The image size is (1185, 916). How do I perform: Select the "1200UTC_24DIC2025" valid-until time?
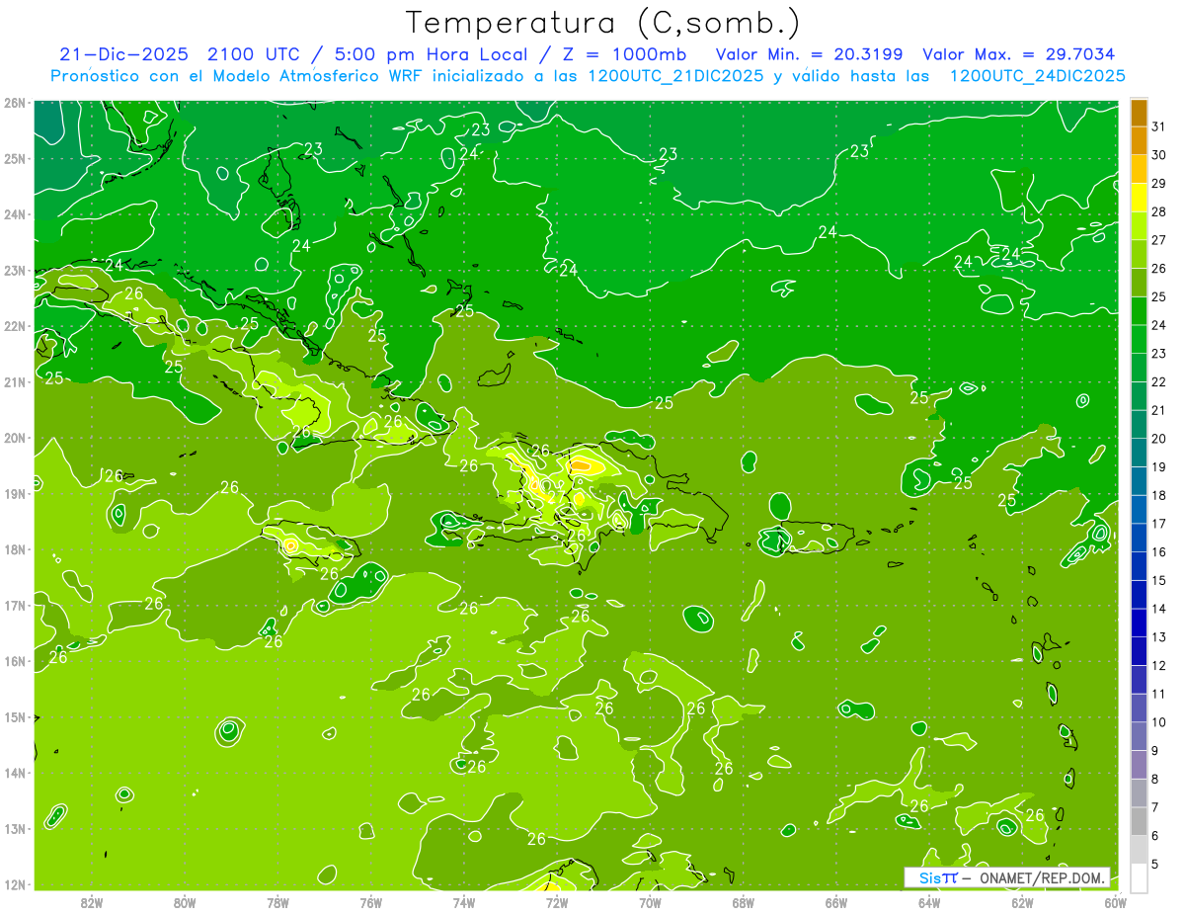(x=1037, y=76)
